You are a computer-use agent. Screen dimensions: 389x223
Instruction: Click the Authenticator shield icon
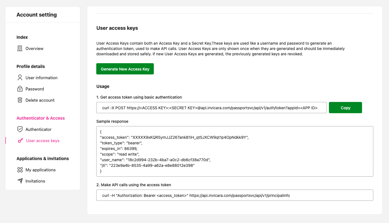[x=20, y=129]
